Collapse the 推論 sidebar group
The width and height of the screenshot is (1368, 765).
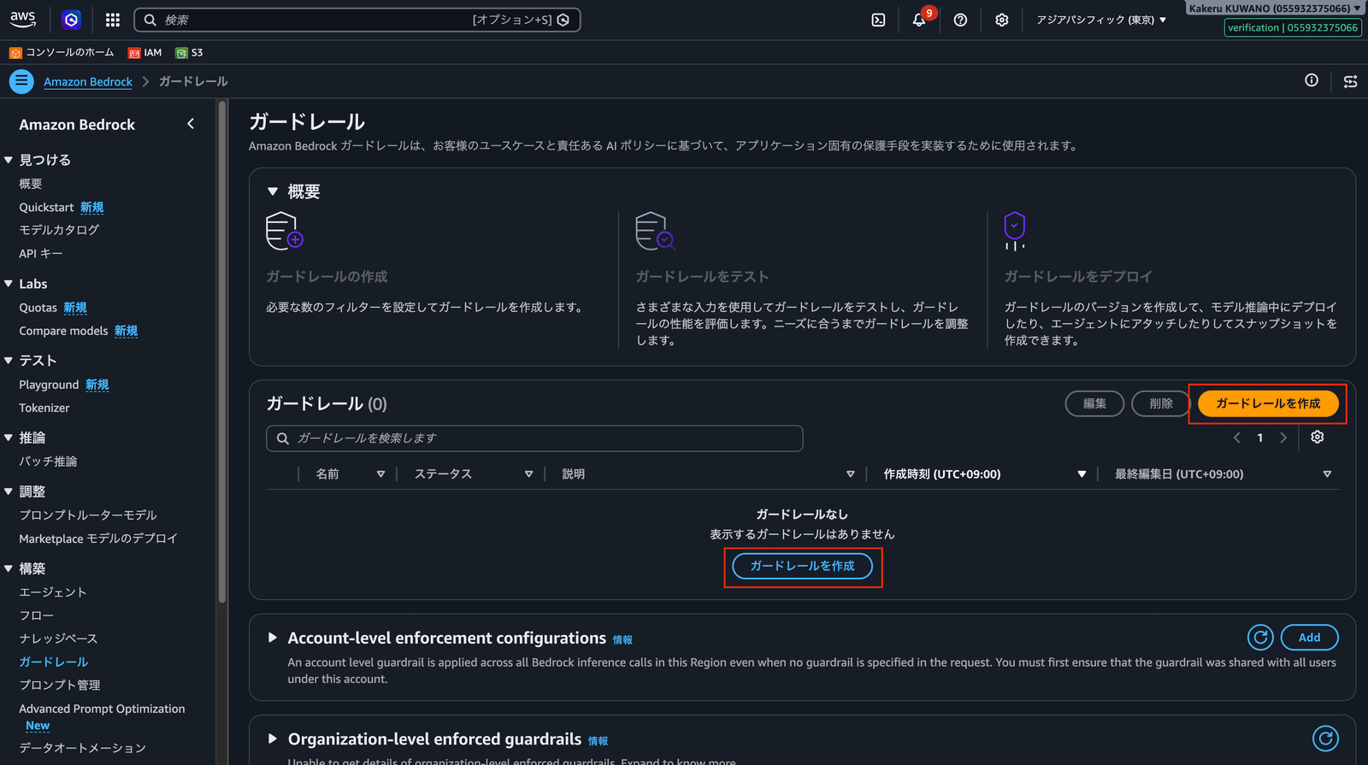[x=8, y=438]
